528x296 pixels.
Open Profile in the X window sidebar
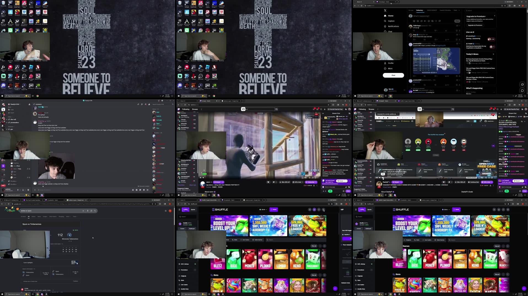click(x=389, y=63)
